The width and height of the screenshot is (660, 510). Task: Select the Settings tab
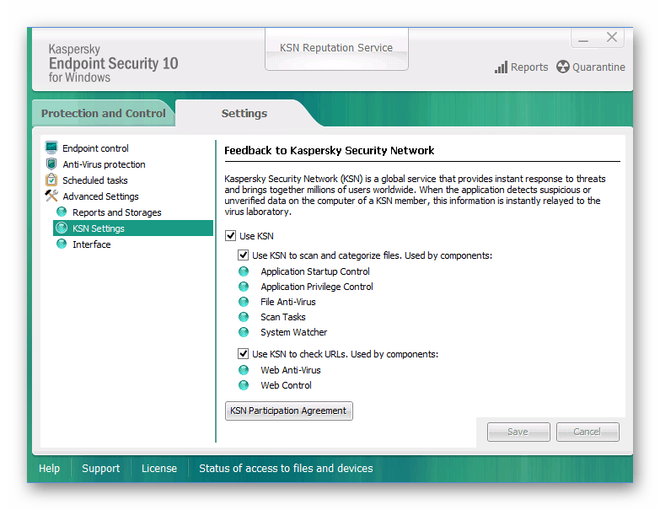click(244, 113)
